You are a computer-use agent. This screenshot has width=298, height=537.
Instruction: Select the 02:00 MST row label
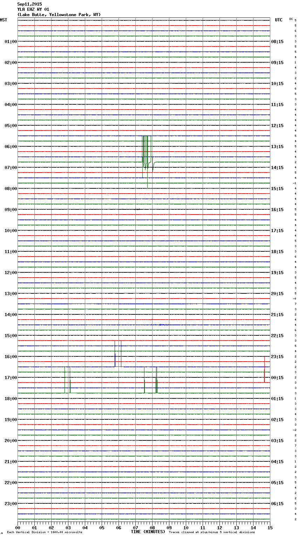pos(11,62)
